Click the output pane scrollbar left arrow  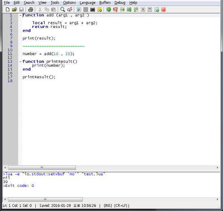[5, 199]
